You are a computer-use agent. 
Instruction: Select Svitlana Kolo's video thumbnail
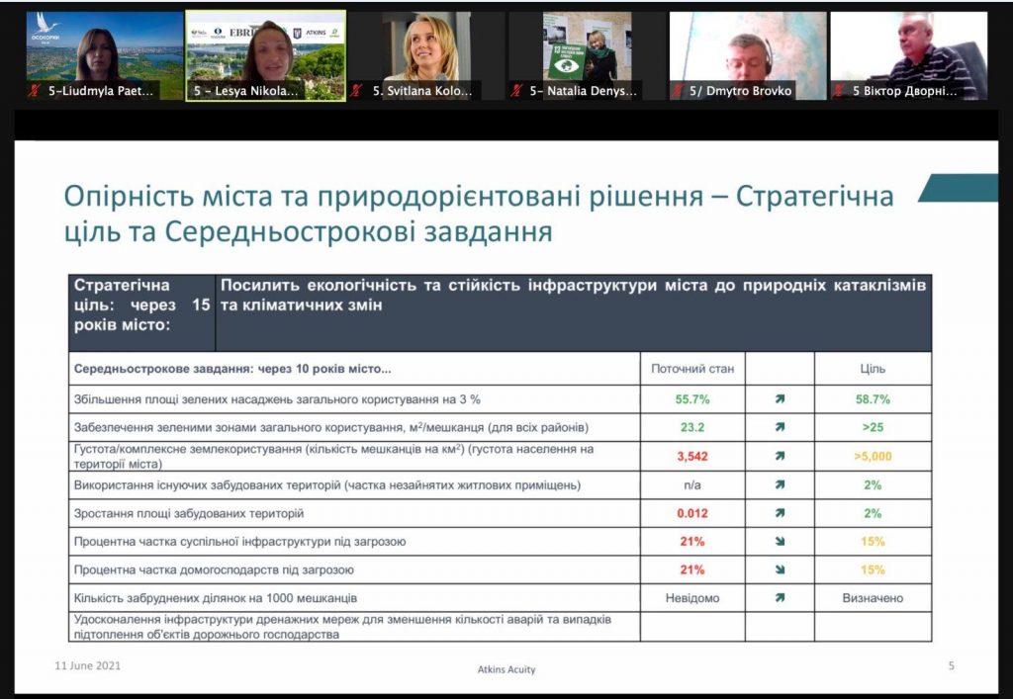[x=426, y=55]
